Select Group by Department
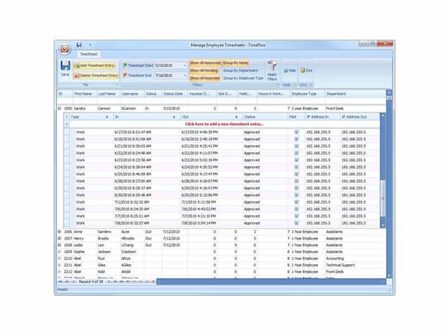 (241, 71)
